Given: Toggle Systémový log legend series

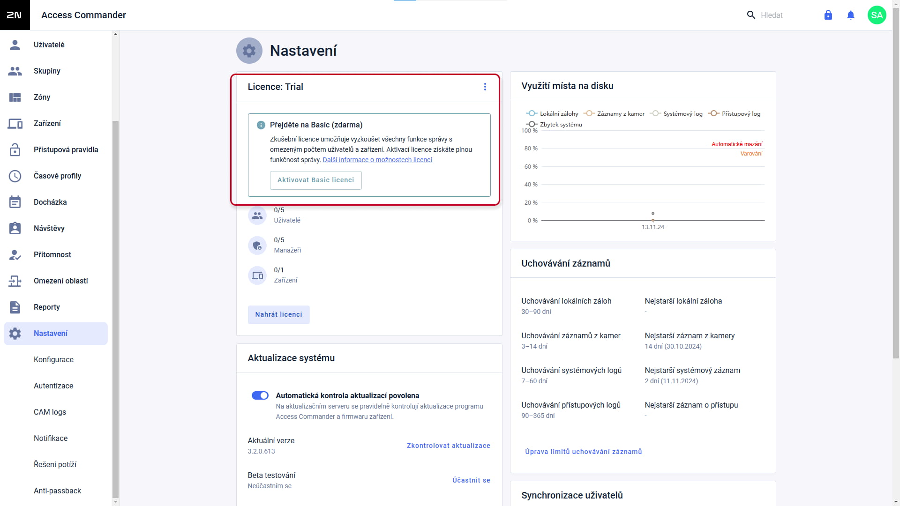Looking at the screenshot, I should coord(676,113).
